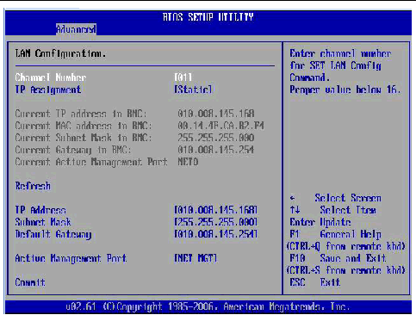Select the Default Gateway setting label
Image resolution: width=416 pixels, height=315 pixels.
click(53, 235)
